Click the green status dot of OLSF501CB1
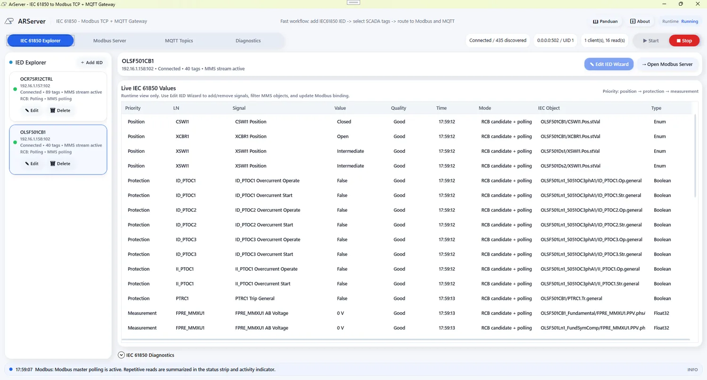 pos(15,142)
